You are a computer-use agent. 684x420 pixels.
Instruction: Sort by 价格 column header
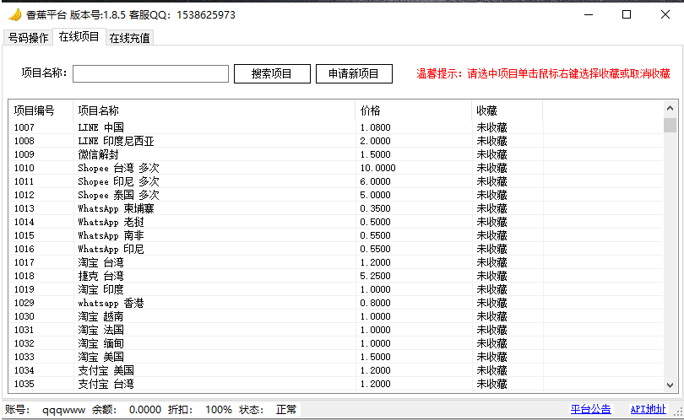click(414, 110)
